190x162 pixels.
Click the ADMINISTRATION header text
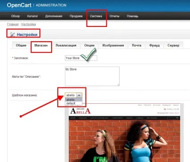coord(51,5)
